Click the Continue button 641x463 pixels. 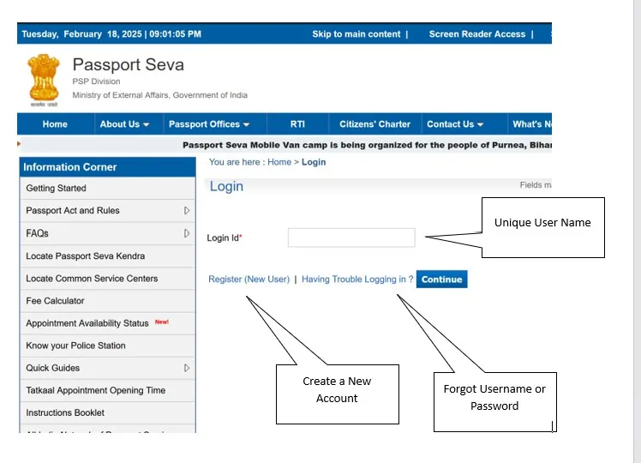(442, 280)
